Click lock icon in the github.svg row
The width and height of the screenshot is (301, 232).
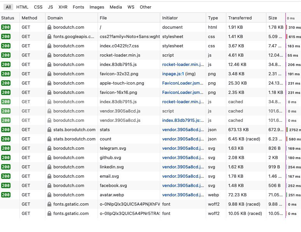pos(49,158)
